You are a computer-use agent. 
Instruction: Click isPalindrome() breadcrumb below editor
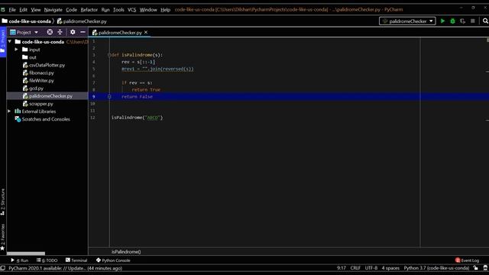pyautogui.click(x=126, y=251)
